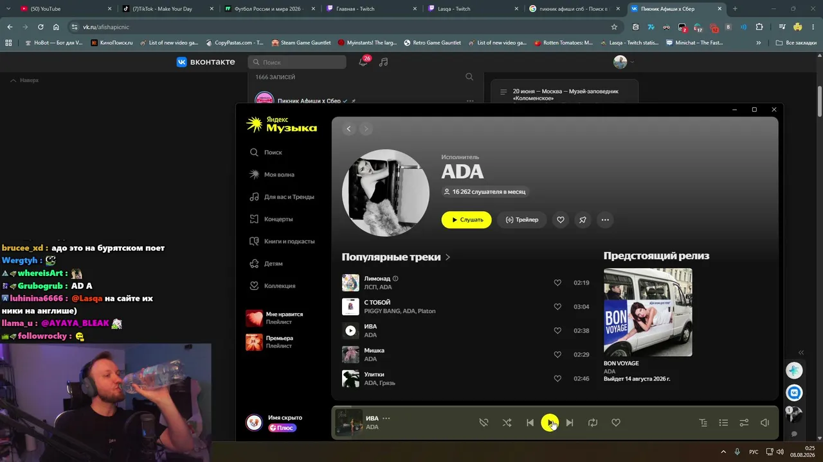This screenshot has width=823, height=462.
Task: Open 'Моя волна' in the Yandex Music sidebar
Action: (272, 175)
